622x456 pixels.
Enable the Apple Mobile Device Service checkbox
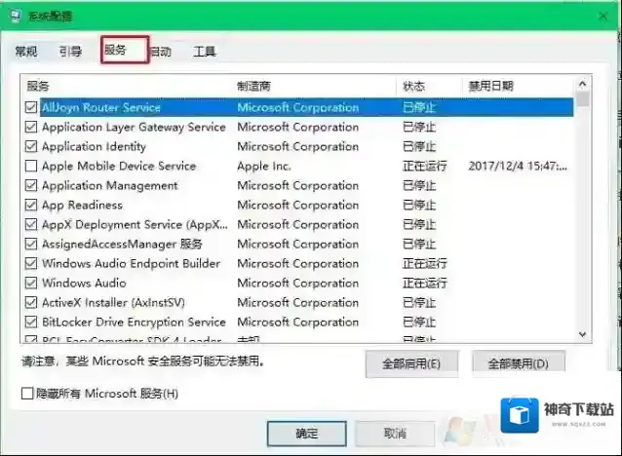tap(31, 166)
